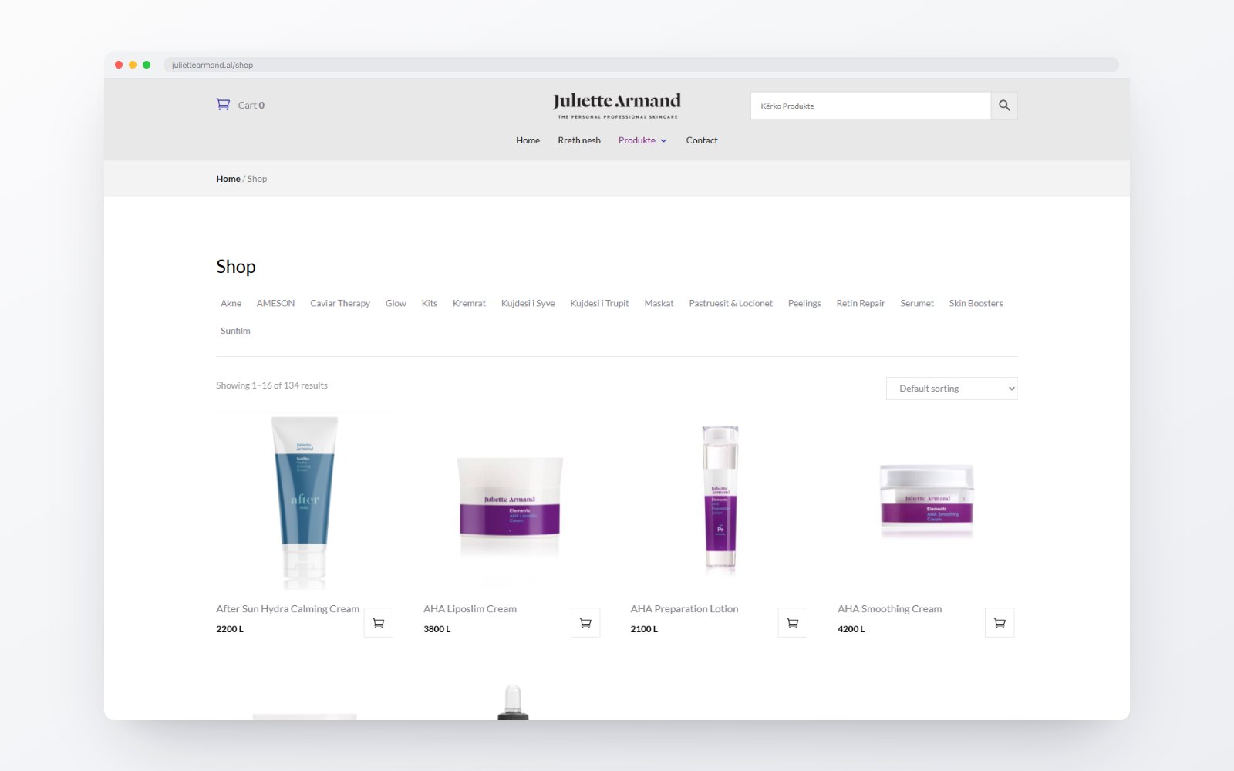The height and width of the screenshot is (771, 1234).
Task: Filter by Kits category
Action: click(430, 303)
